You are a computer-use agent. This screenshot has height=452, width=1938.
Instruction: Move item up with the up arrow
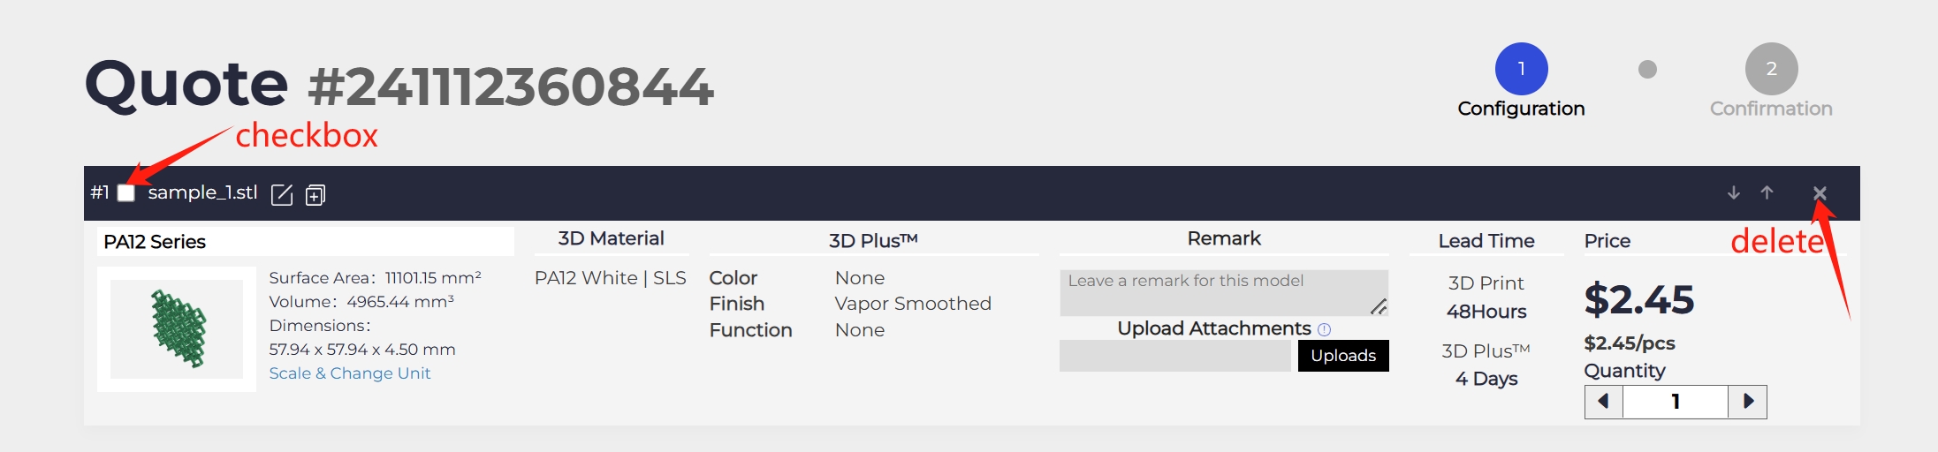pyautogui.click(x=1767, y=192)
